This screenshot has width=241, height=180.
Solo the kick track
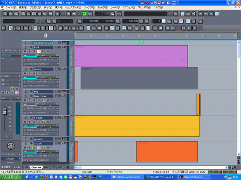[x=29, y=51]
